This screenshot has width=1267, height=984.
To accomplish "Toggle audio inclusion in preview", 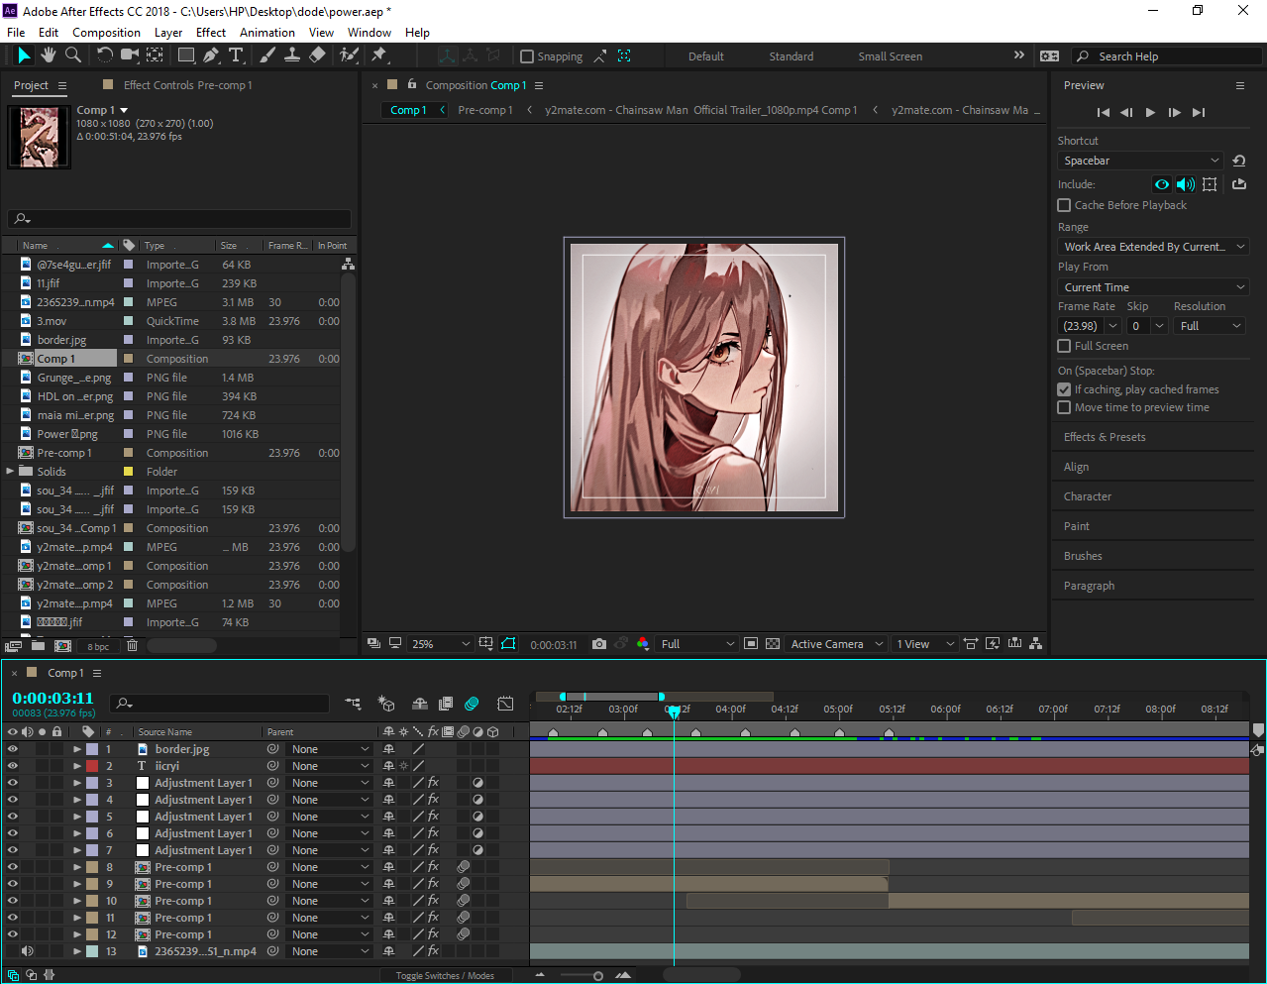I will coord(1186,184).
